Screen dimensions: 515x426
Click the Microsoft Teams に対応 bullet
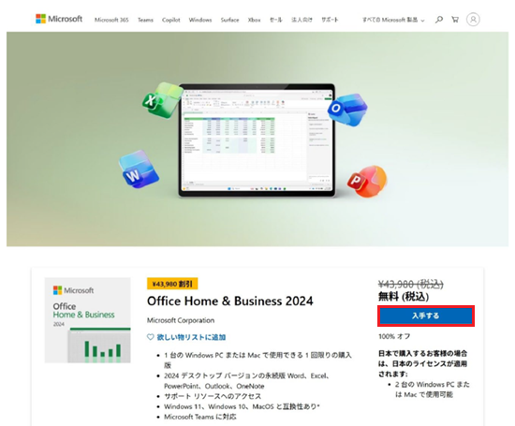[200, 417]
